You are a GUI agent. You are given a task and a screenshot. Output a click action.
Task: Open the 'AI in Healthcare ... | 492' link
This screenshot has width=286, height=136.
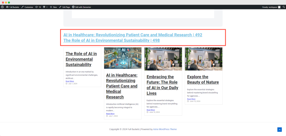click(133, 35)
